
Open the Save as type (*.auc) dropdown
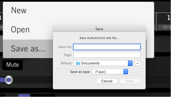(x=110, y=72)
